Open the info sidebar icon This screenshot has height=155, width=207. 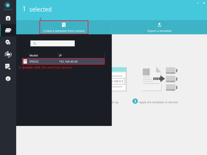click(8, 78)
